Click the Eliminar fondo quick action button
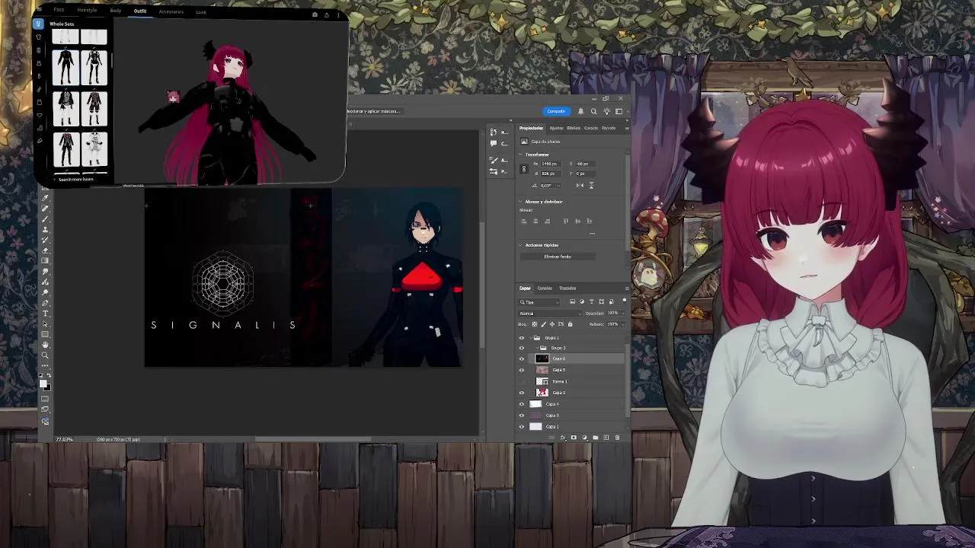The height and width of the screenshot is (548, 975). [x=558, y=256]
